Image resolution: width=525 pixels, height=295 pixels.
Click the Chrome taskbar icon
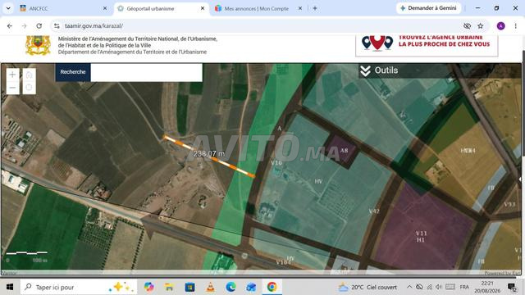point(272,287)
